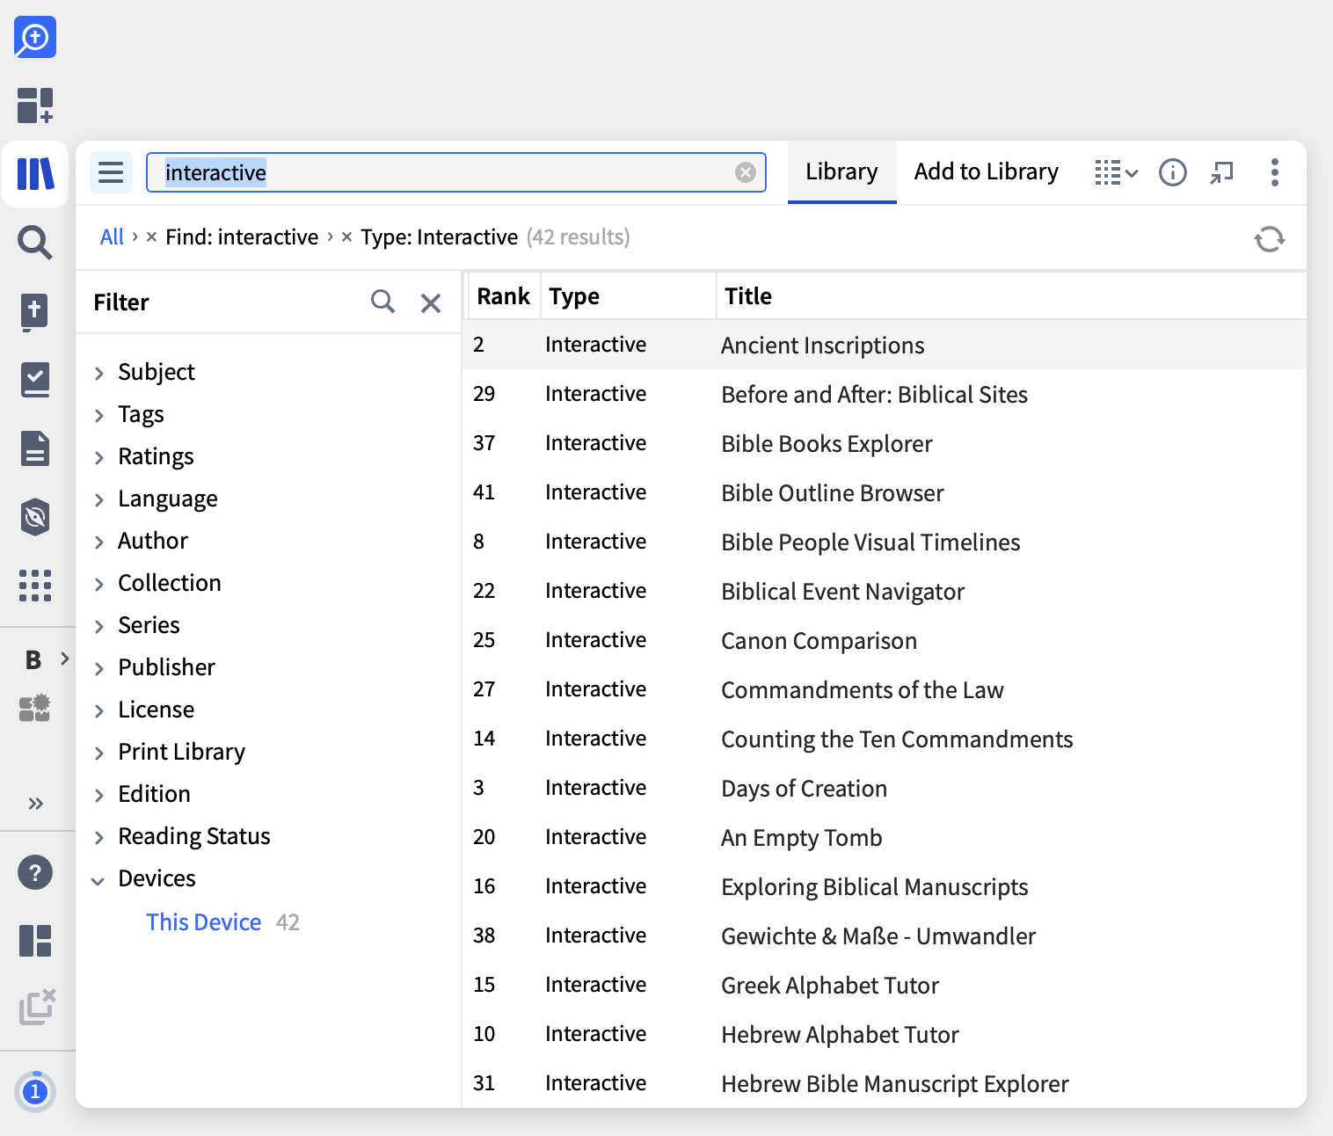Clear the interactive search text

click(x=746, y=172)
